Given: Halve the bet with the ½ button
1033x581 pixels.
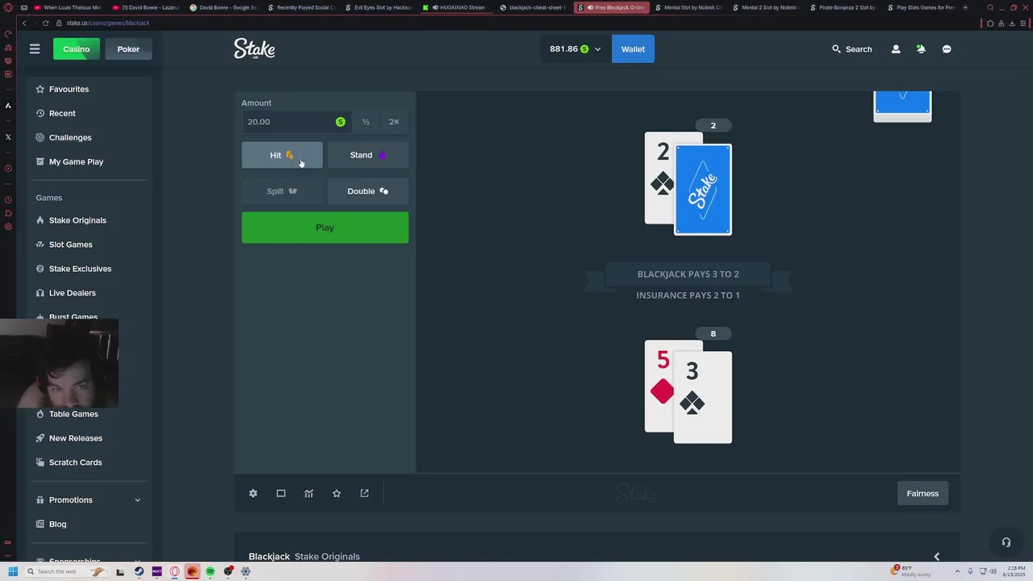Looking at the screenshot, I should tap(366, 122).
